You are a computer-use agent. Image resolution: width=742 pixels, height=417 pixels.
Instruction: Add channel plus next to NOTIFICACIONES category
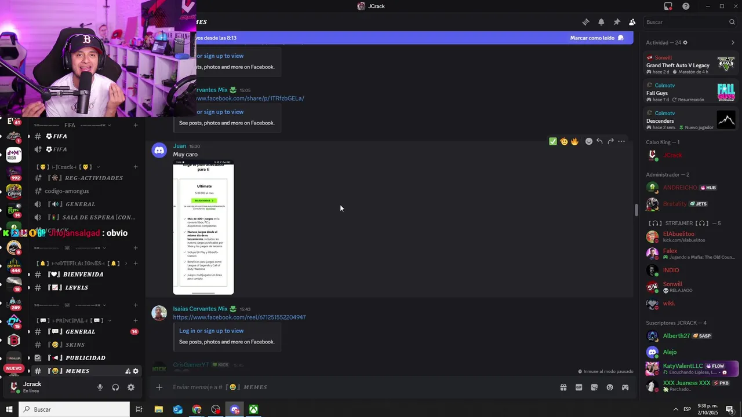(x=136, y=264)
